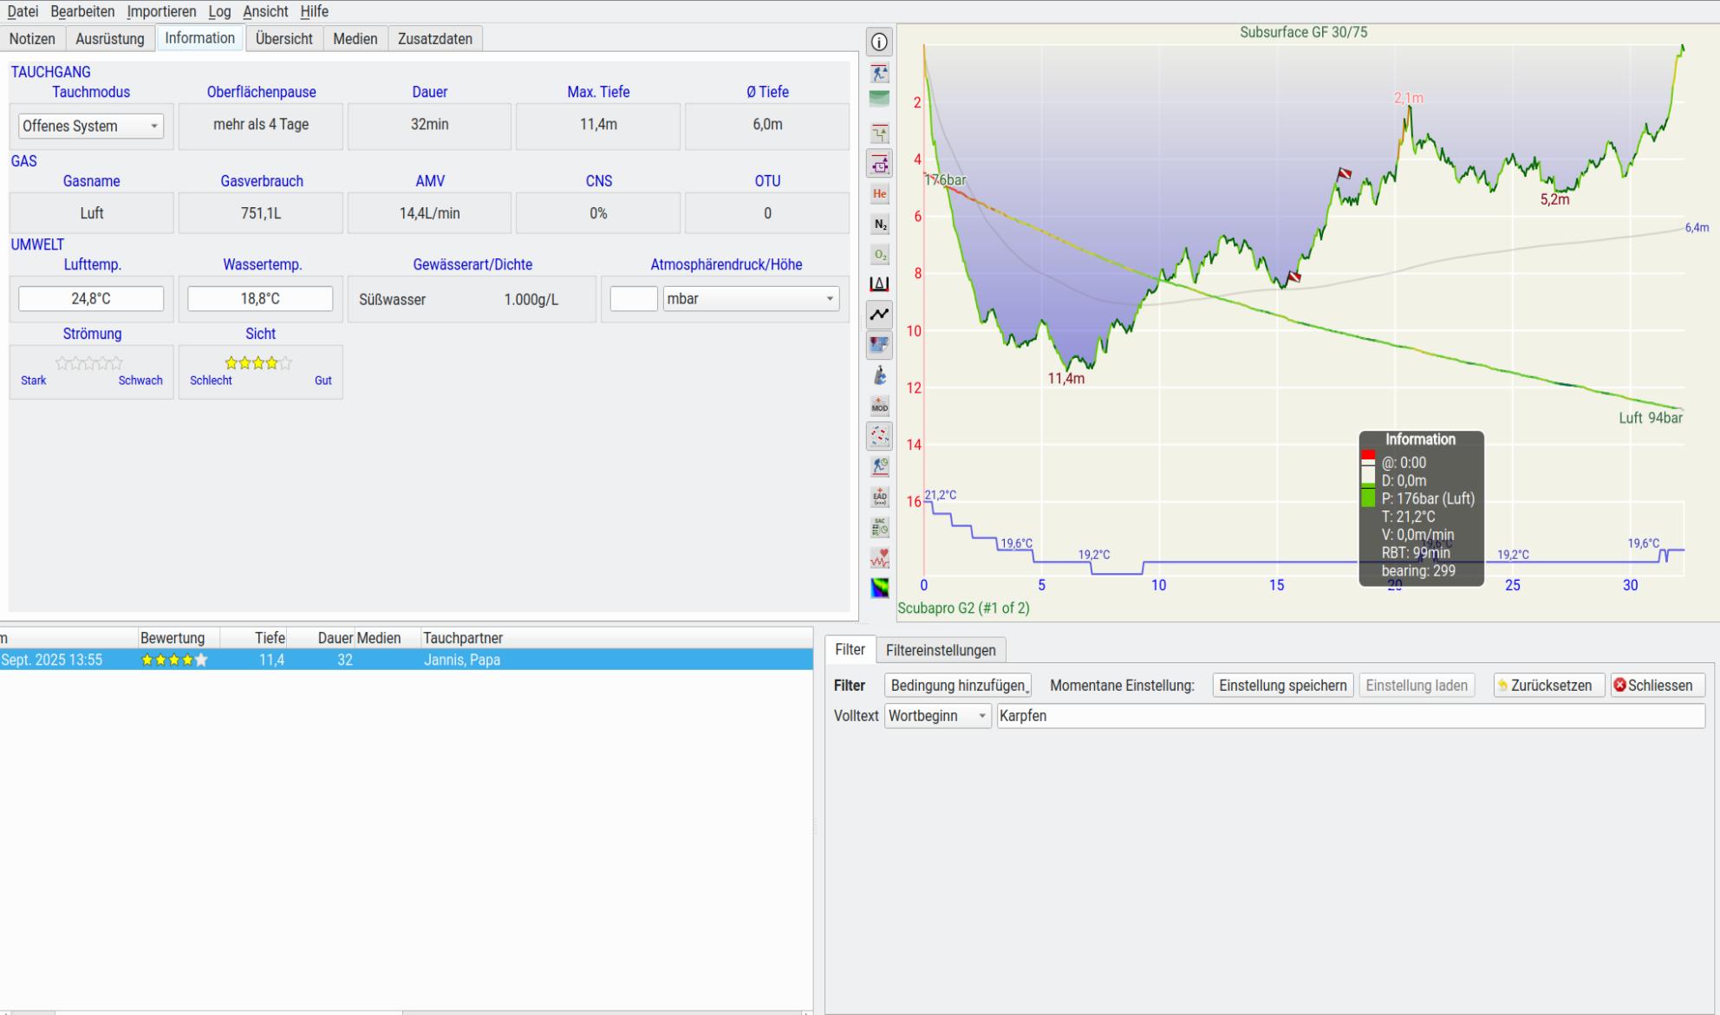This screenshot has width=1720, height=1015.
Task: Show nitrogen partial pressure overlay
Action: (879, 224)
